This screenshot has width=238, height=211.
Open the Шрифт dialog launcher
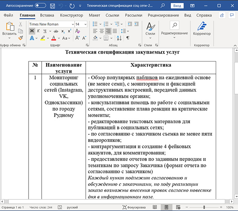87,45
